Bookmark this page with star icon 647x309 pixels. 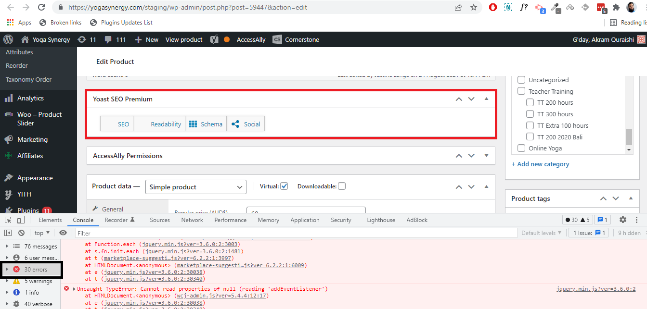[x=474, y=7]
